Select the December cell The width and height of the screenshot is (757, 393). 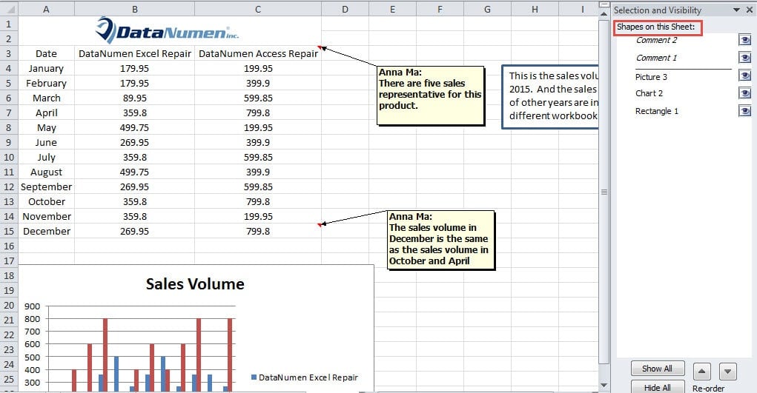click(47, 231)
